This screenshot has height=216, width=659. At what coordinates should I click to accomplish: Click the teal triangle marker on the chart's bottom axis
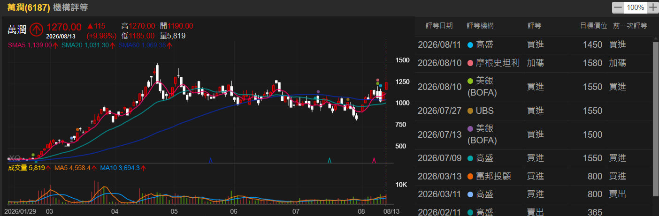click(329, 160)
